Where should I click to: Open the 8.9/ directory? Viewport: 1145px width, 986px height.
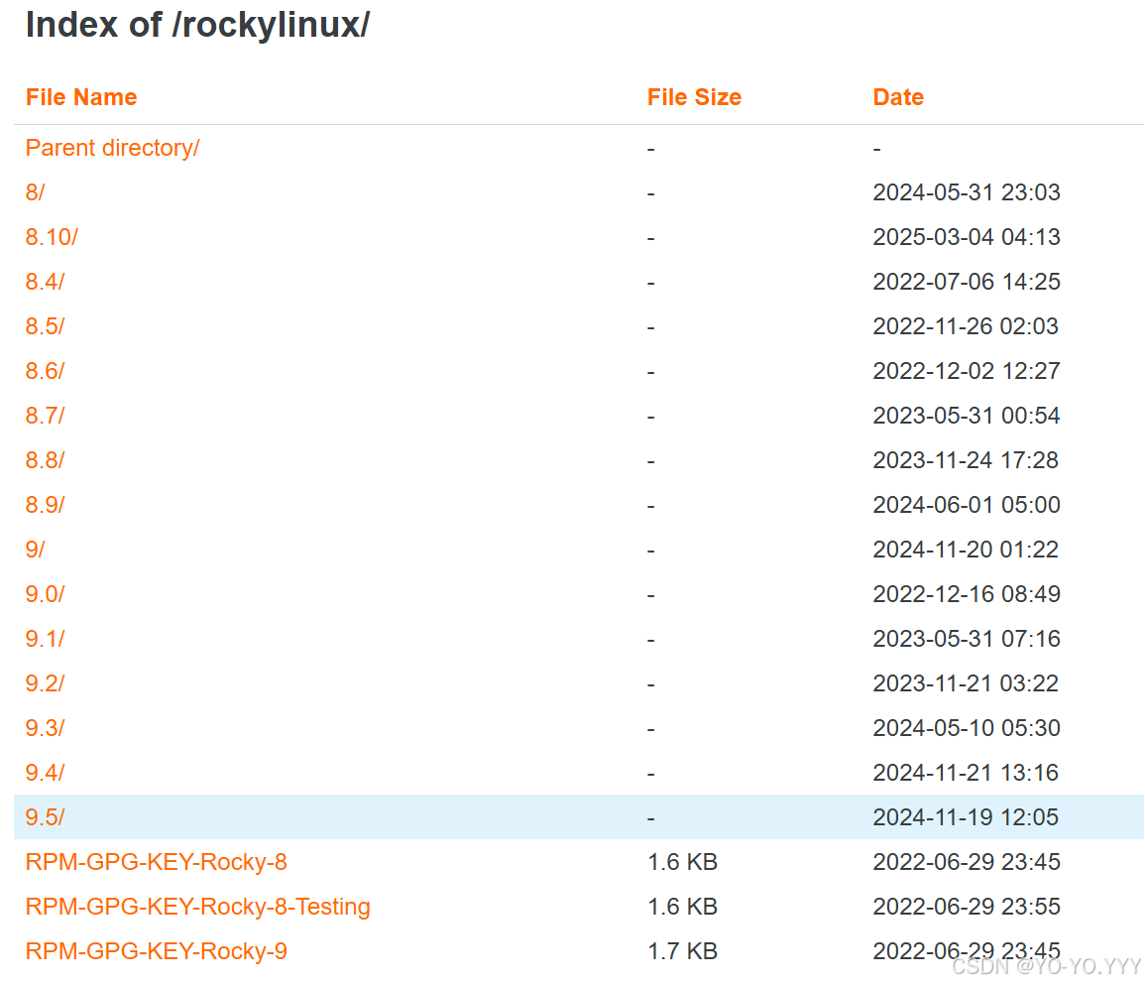[x=46, y=504]
